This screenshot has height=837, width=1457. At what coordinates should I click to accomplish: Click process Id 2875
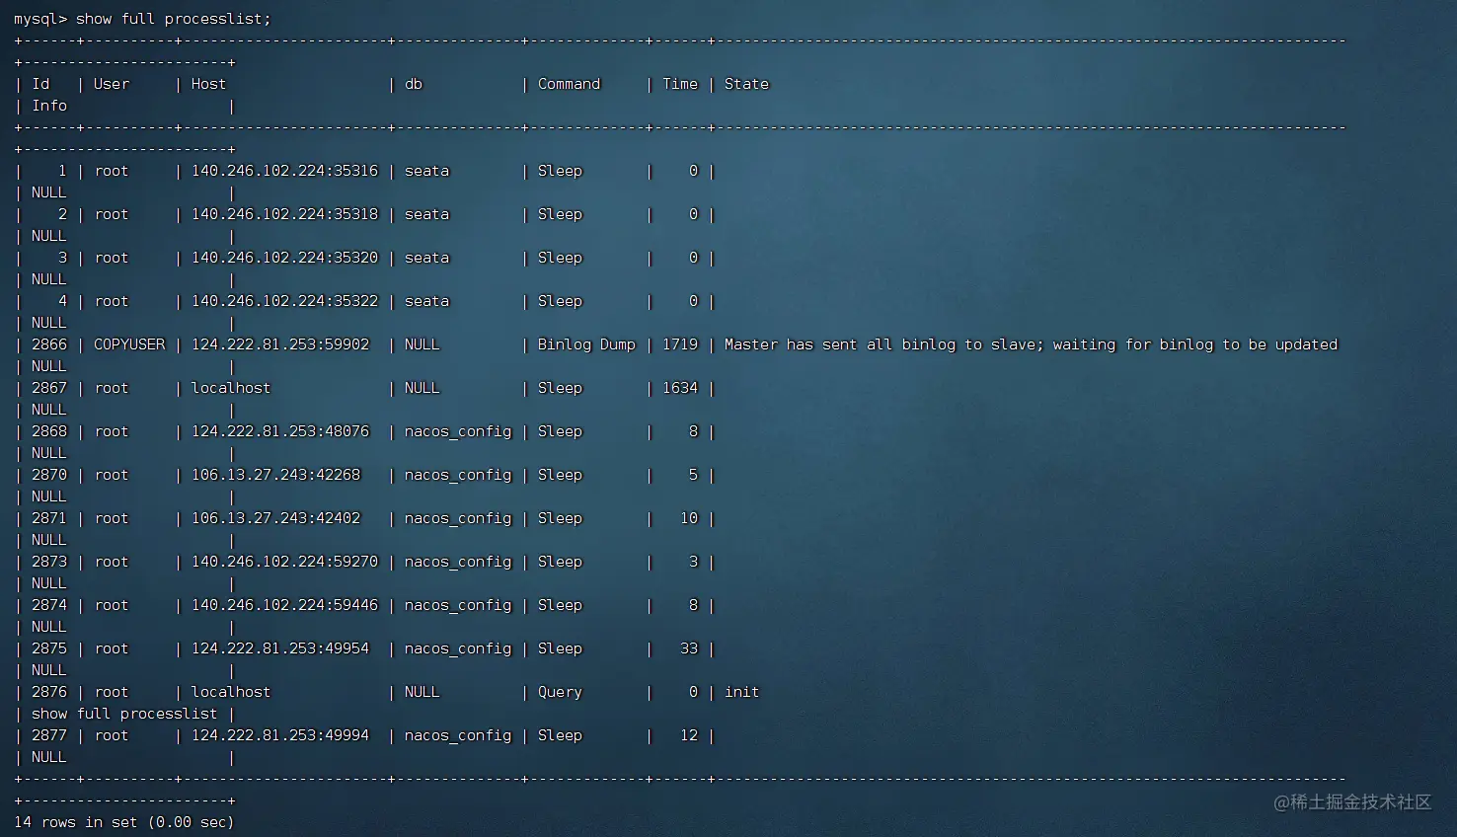tap(49, 648)
